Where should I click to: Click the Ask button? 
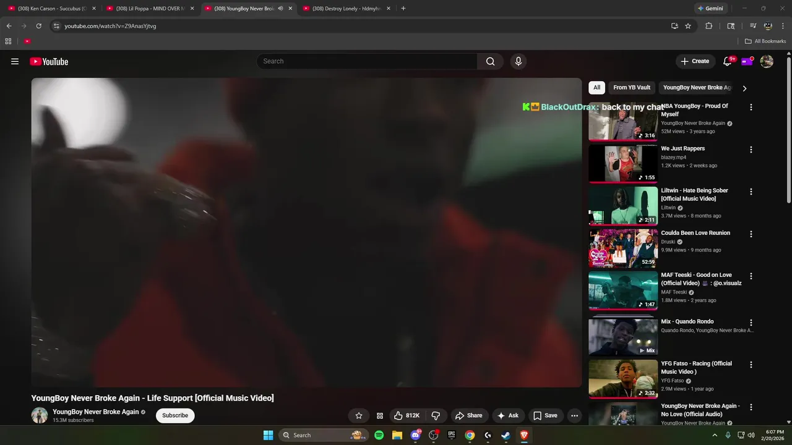(x=508, y=415)
